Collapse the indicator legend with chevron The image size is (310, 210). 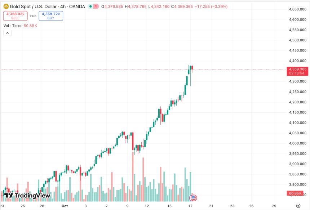point(8,33)
